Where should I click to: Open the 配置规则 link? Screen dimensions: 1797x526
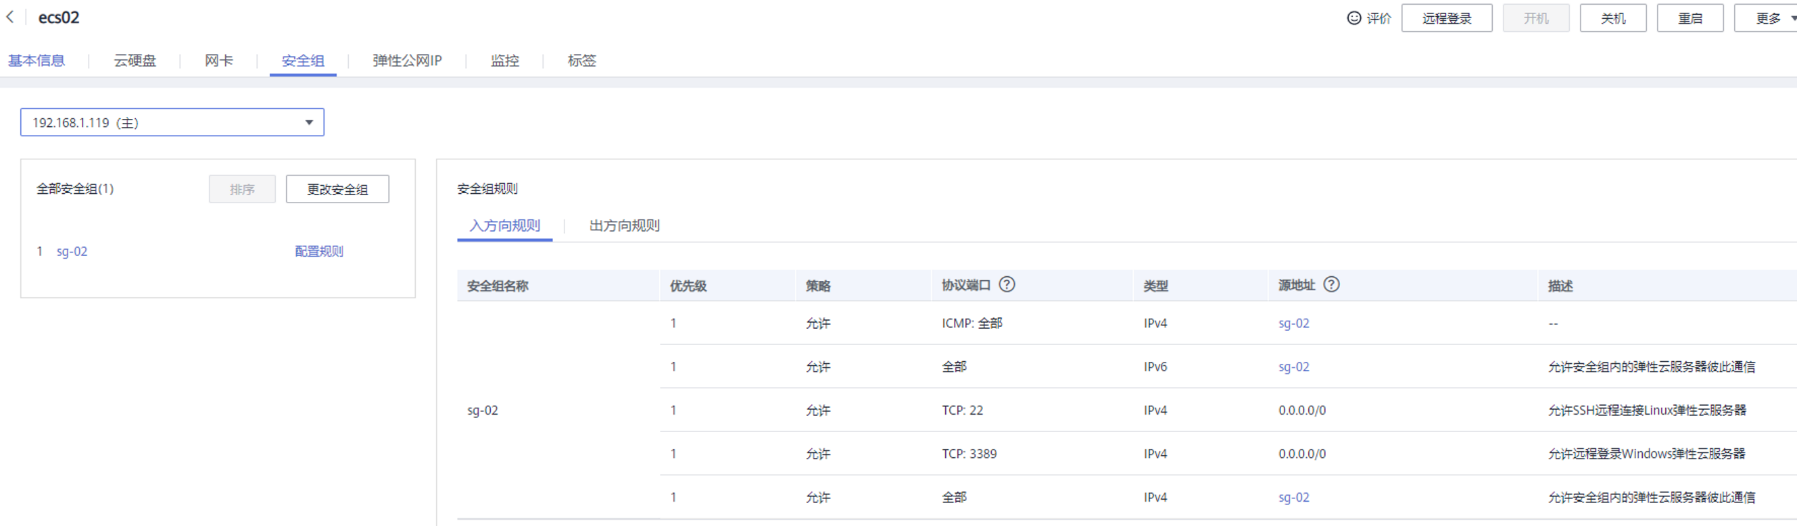[319, 251]
